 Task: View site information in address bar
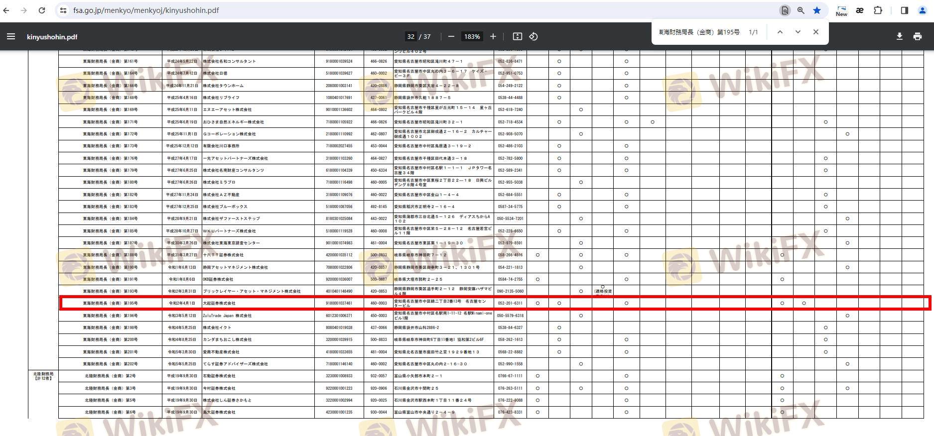click(x=63, y=10)
